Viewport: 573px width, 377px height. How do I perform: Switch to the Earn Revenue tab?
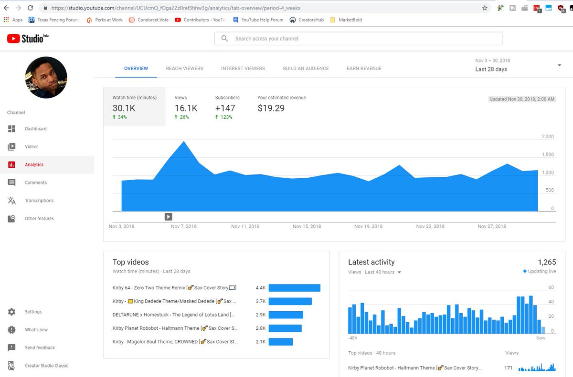(x=364, y=69)
